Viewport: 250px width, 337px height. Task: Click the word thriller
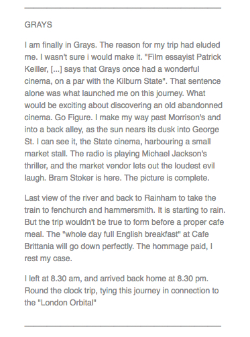point(36,166)
